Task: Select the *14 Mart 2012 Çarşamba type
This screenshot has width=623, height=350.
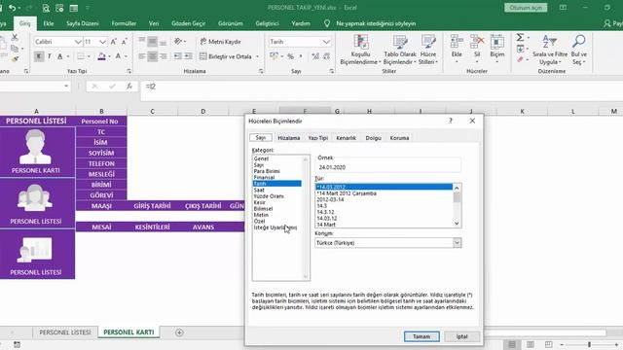Action: (x=347, y=193)
